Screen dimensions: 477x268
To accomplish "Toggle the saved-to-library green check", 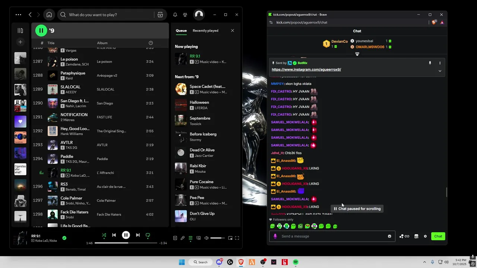I will (64, 238).
